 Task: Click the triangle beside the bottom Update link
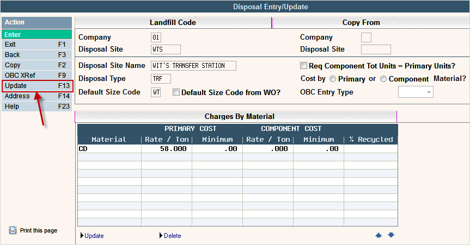click(82, 235)
